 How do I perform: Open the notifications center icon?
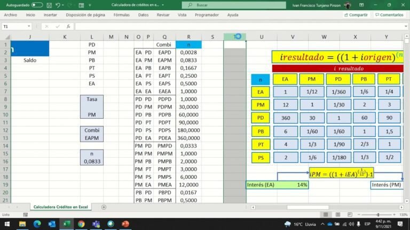click(400, 224)
